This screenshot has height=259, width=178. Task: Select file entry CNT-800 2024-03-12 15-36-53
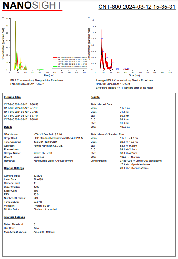pyautogui.click(x=21, y=104)
